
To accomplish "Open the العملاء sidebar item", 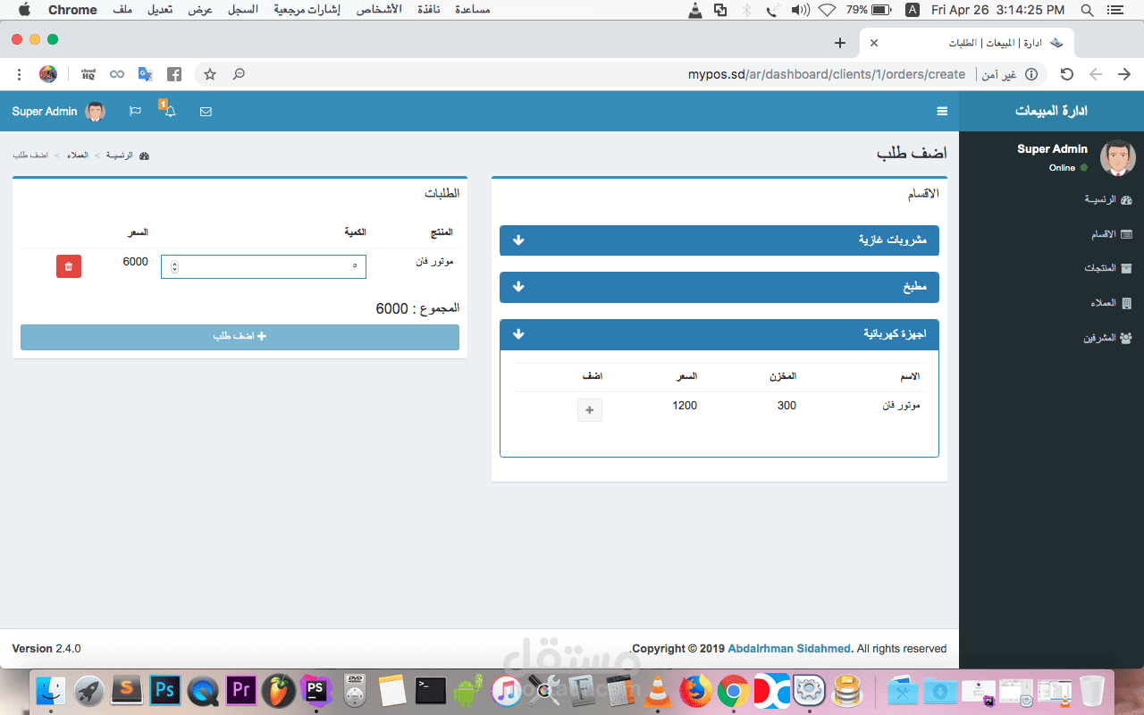I will tap(1111, 303).
